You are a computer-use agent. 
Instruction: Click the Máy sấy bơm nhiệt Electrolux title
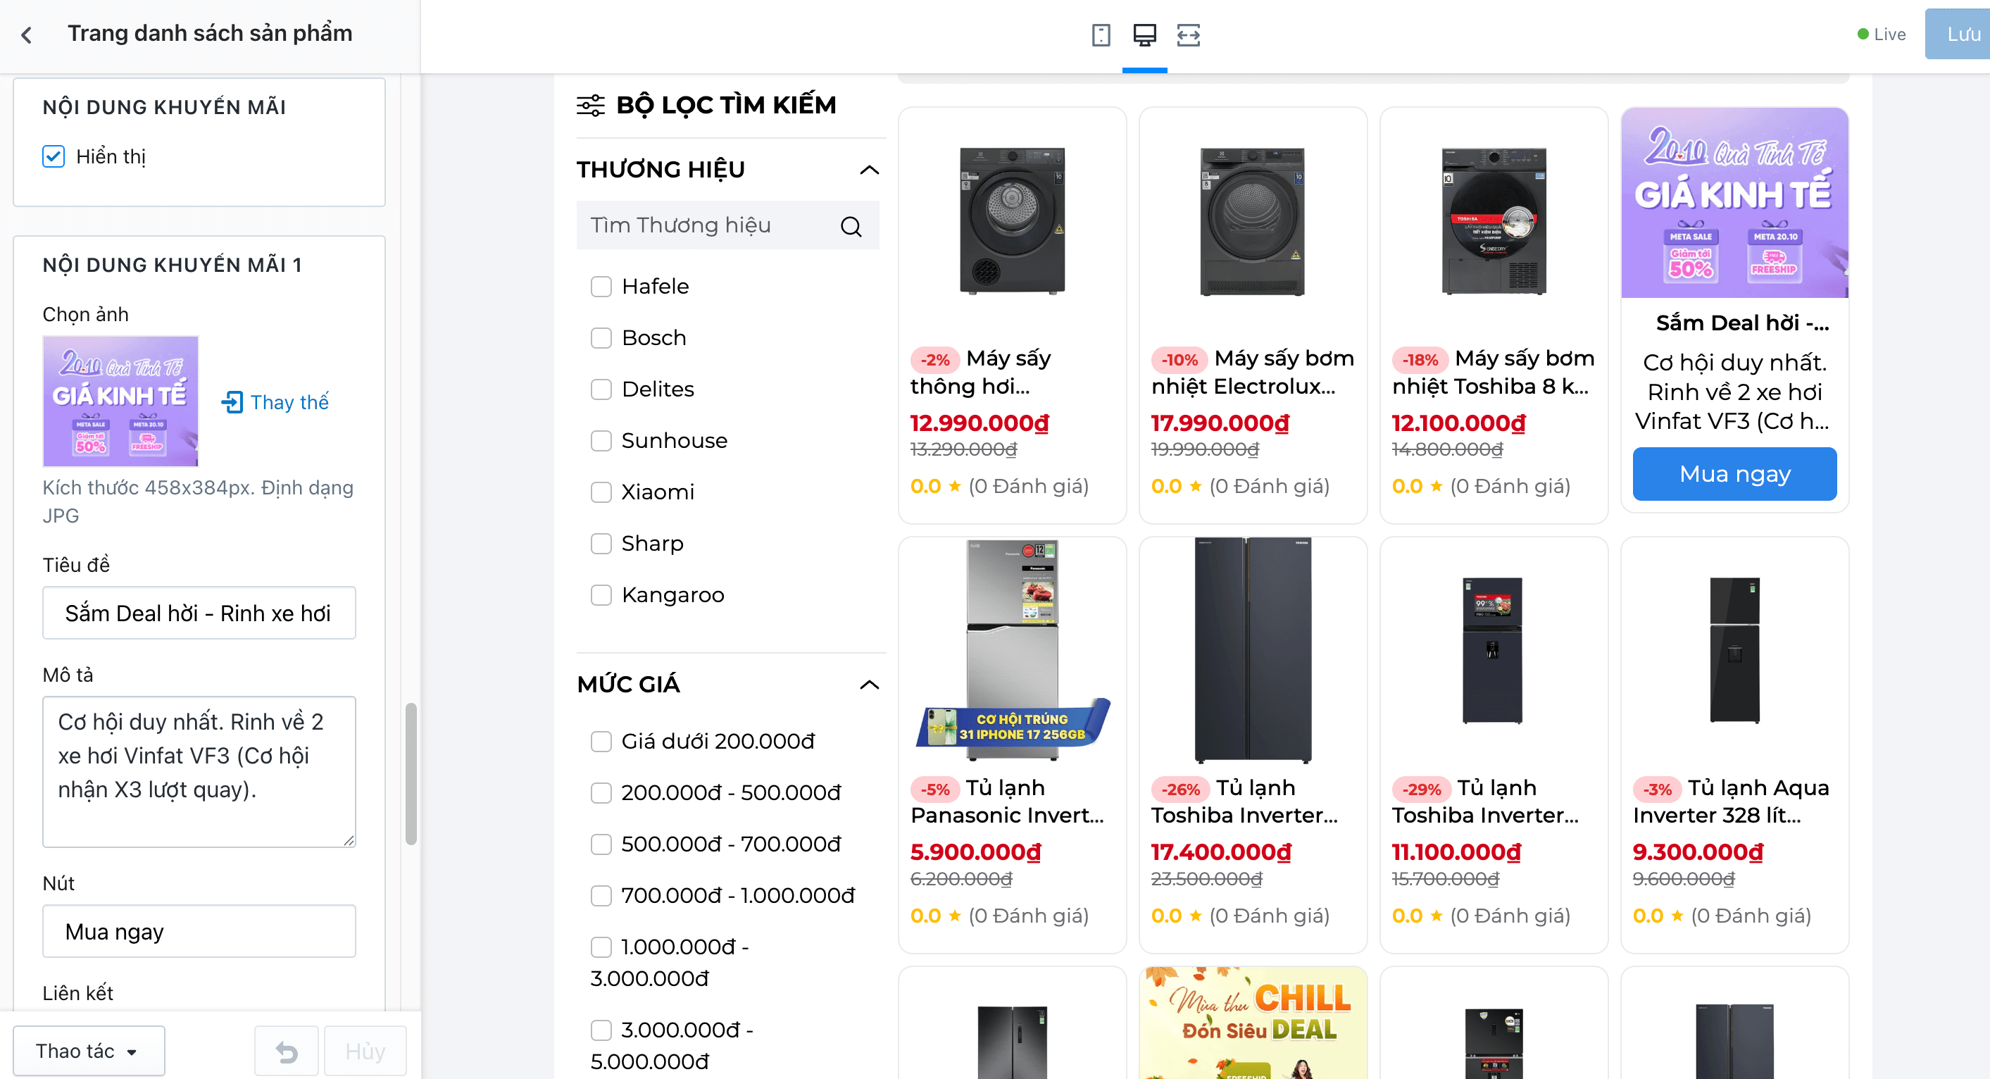pos(1252,373)
